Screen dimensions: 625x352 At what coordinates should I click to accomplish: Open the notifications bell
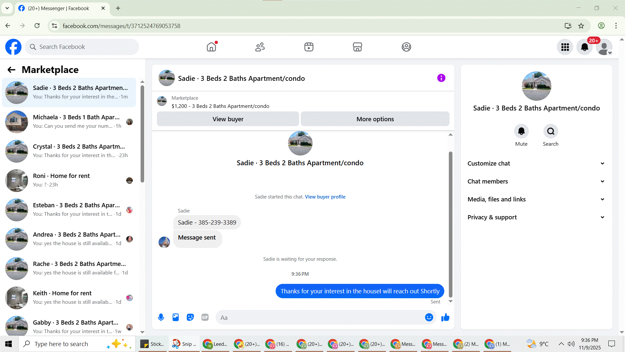(585, 47)
